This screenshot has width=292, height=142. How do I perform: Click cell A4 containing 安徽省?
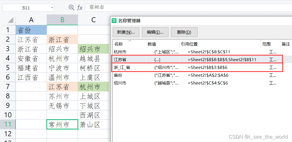click(31, 58)
